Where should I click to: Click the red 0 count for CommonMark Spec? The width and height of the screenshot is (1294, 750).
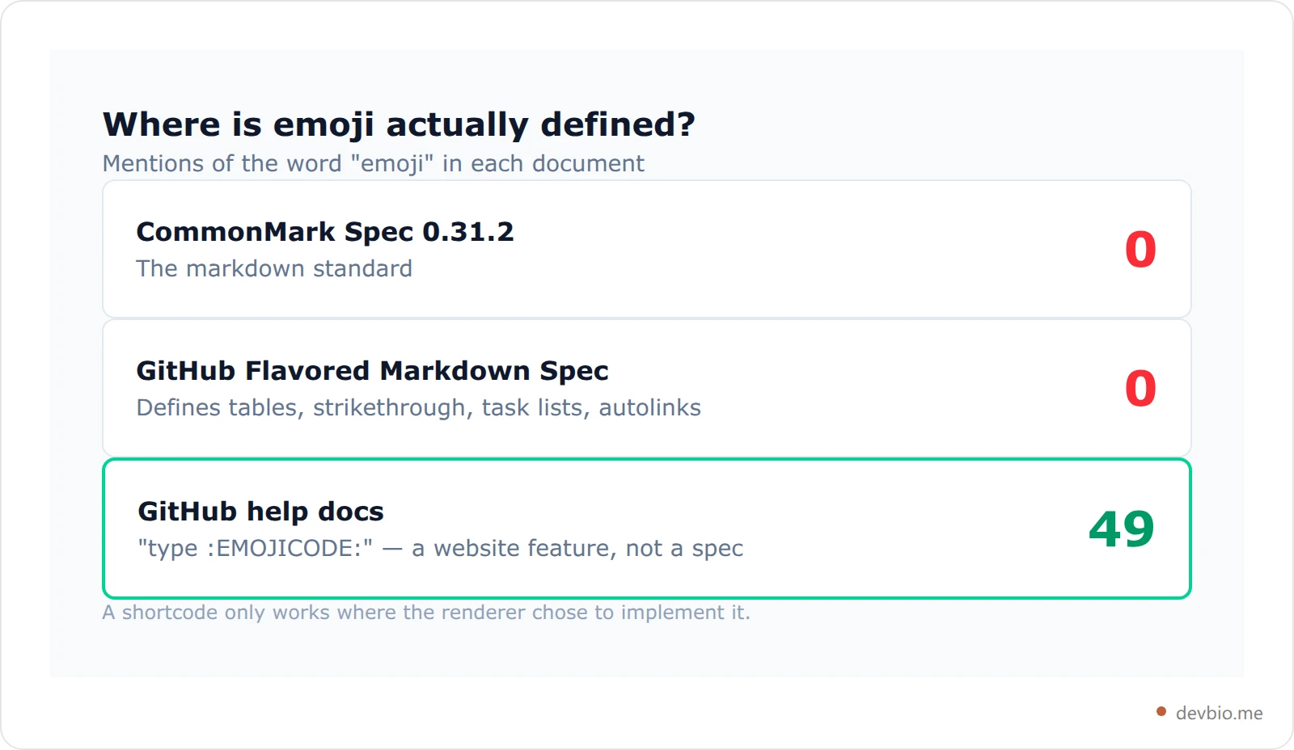coord(1140,250)
